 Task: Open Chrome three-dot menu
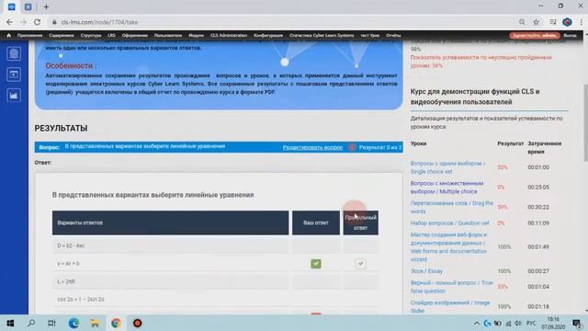(581, 22)
